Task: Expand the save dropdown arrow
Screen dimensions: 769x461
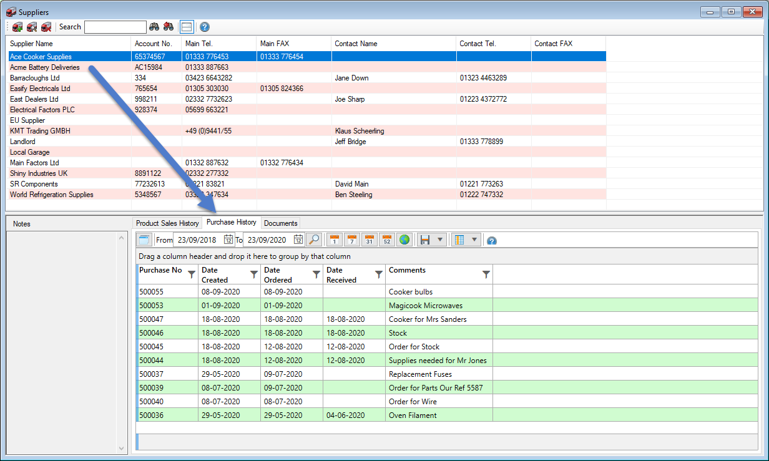Action: click(440, 240)
